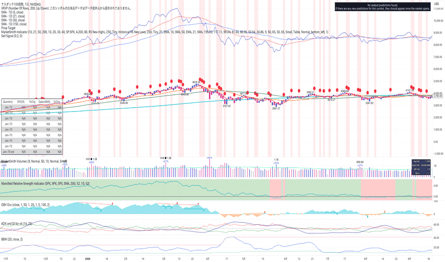Screen dimensions: 445x262
Task: Open the USD currency selector on price axis
Action: tap(436, 4)
